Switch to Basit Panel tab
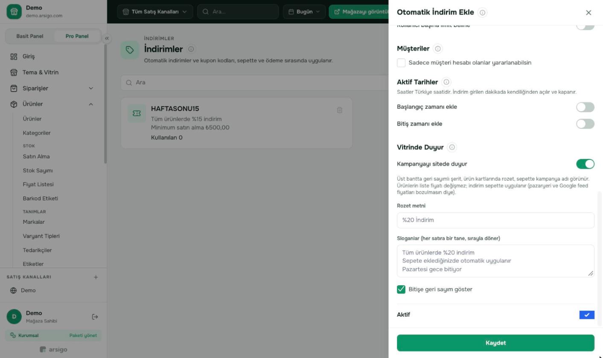603x358 pixels. pyautogui.click(x=30, y=36)
